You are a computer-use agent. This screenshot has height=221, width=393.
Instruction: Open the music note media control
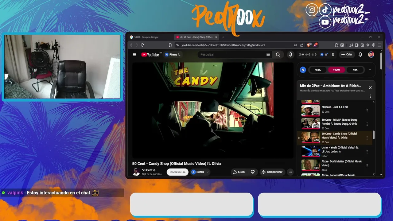pyautogui.click(x=351, y=45)
